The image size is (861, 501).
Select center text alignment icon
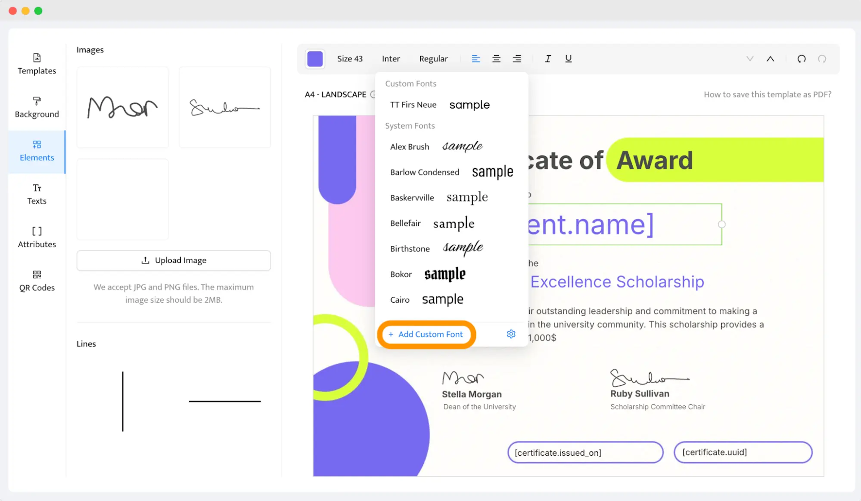(x=496, y=58)
